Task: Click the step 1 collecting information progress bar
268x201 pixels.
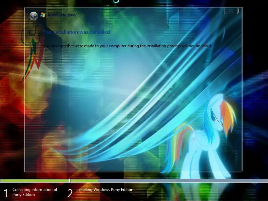Action: [x=35, y=181]
